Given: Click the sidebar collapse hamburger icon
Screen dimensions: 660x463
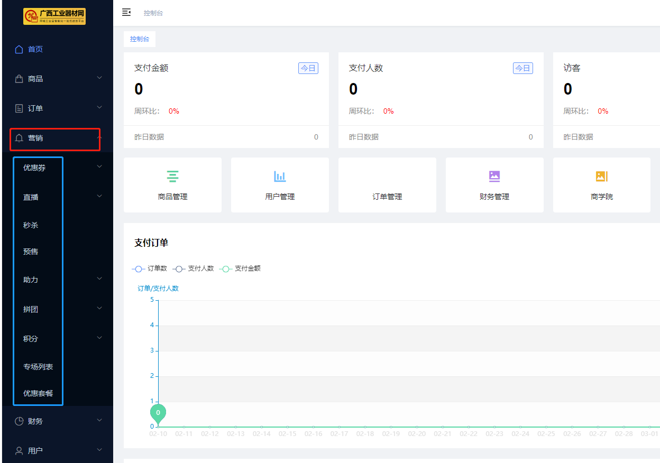Looking at the screenshot, I should (x=126, y=12).
